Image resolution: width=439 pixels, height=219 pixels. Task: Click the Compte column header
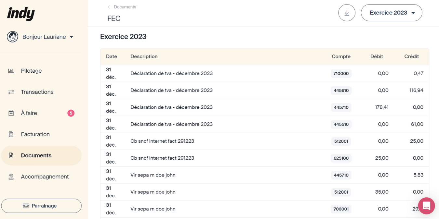pos(341,56)
